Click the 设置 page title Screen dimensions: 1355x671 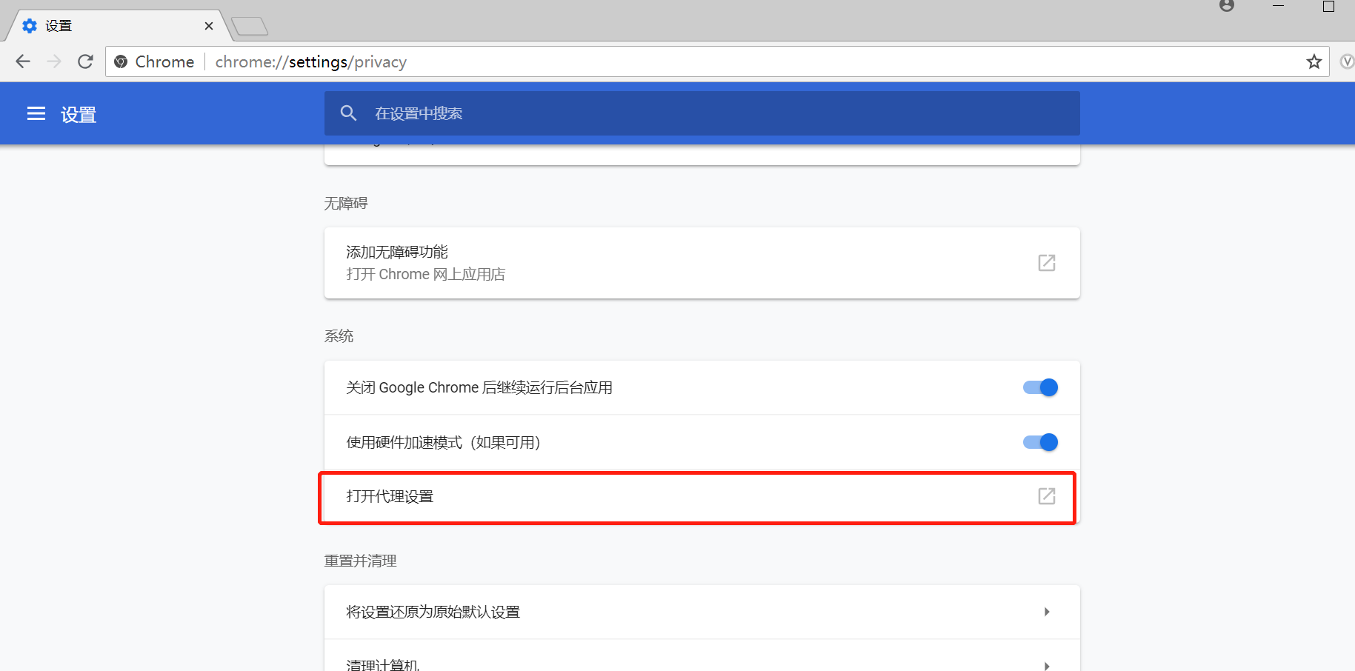coord(79,114)
